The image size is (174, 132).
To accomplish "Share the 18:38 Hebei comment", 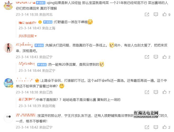I will (x=147, y=14).
